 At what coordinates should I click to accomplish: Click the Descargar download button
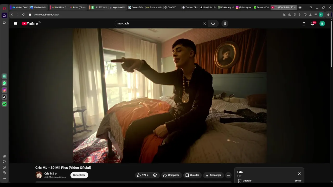point(213,175)
